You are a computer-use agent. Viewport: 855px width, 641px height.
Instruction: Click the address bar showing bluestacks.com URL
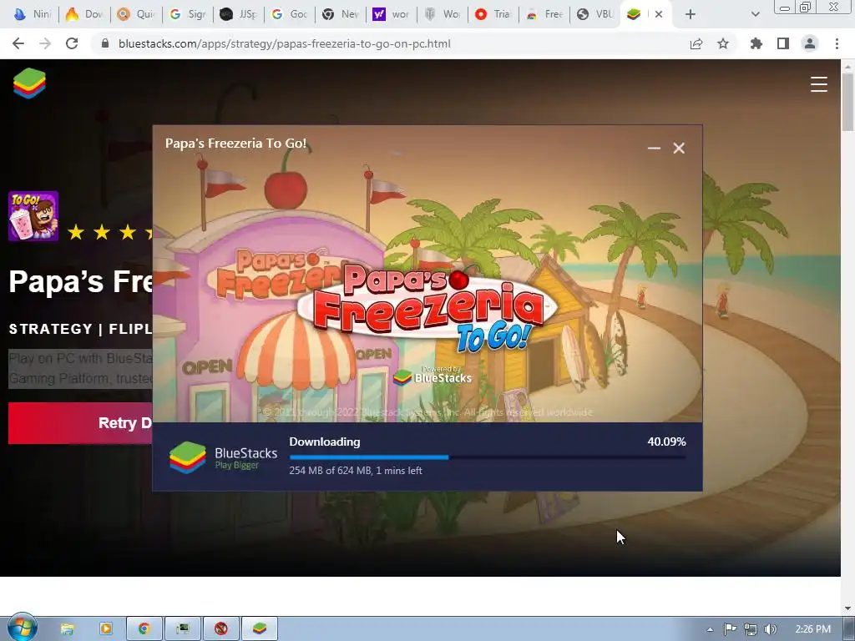284,43
